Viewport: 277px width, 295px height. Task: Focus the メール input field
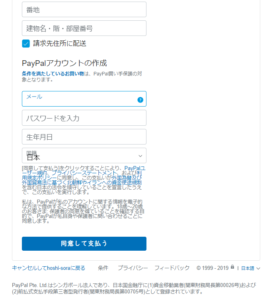[x=84, y=99]
